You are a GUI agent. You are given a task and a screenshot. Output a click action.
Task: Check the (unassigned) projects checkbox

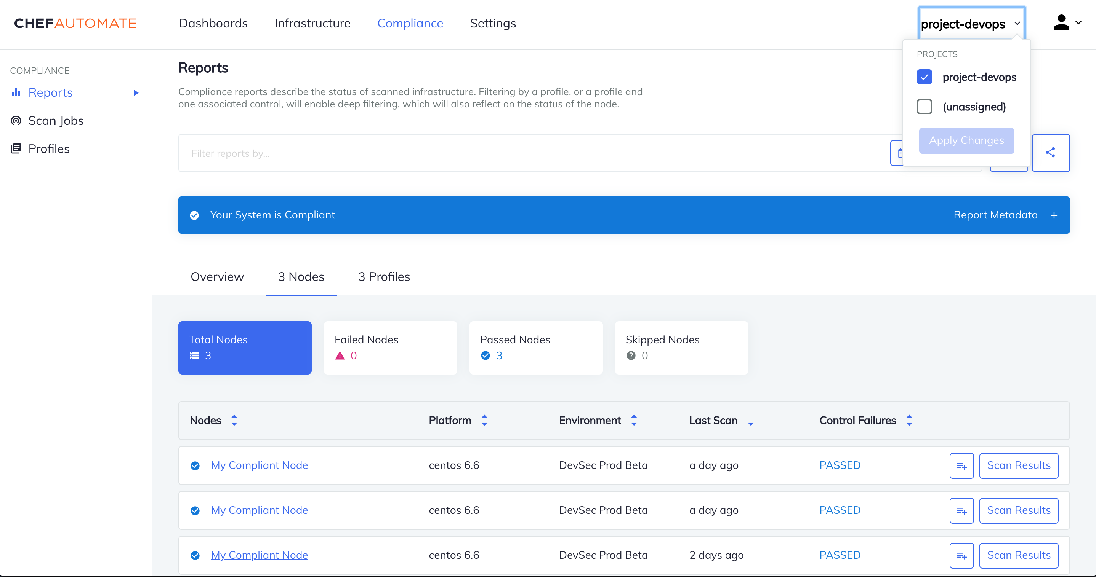[x=924, y=107]
